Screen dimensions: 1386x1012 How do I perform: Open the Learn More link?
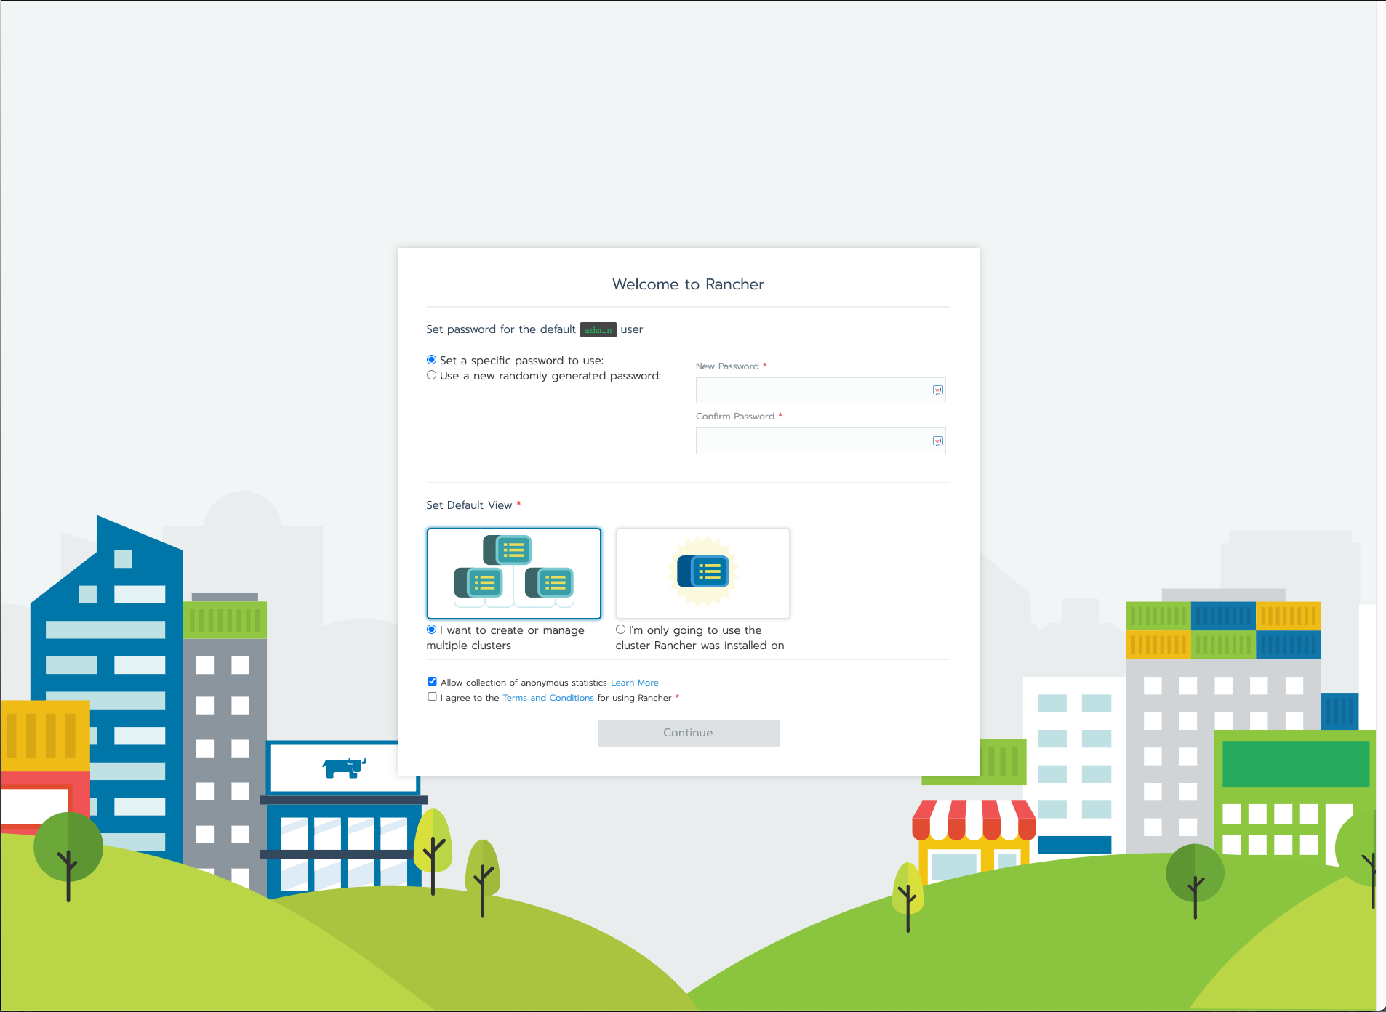pyautogui.click(x=634, y=683)
